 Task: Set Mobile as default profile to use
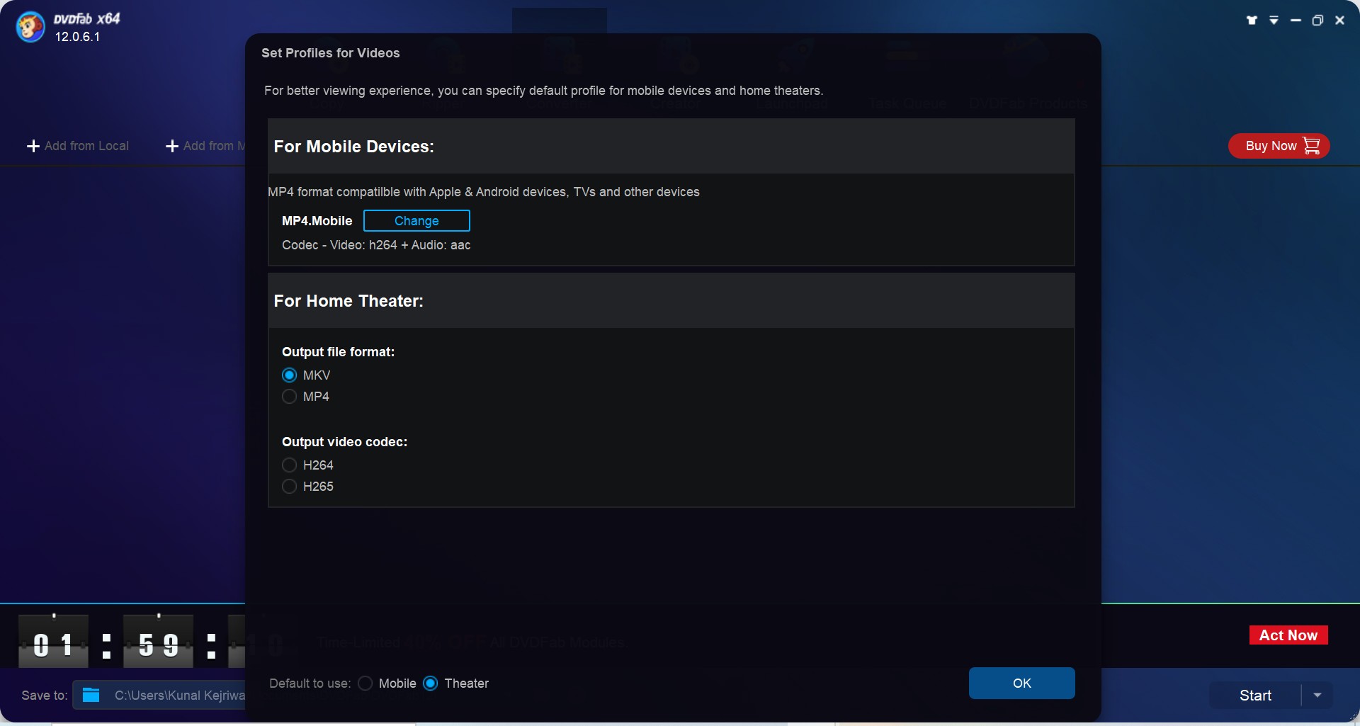click(x=365, y=683)
